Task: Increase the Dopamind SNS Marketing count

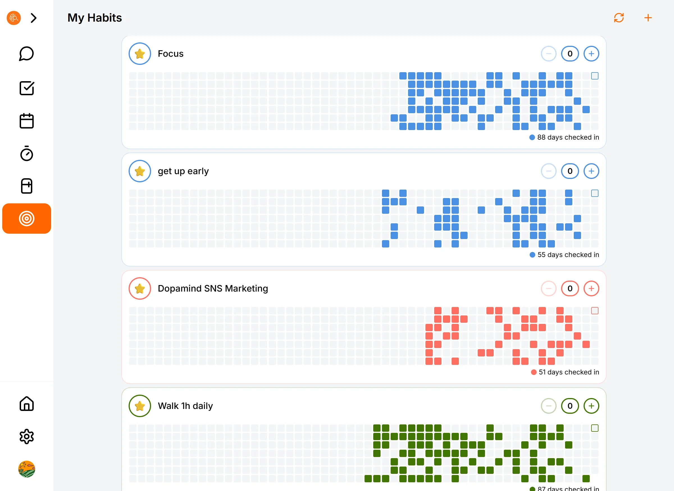Action: coord(591,288)
